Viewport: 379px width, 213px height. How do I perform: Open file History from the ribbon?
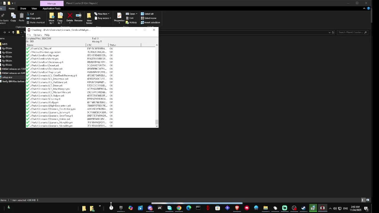(x=131, y=22)
